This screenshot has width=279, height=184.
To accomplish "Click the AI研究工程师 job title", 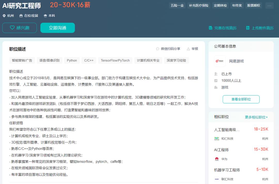I will (21, 6).
